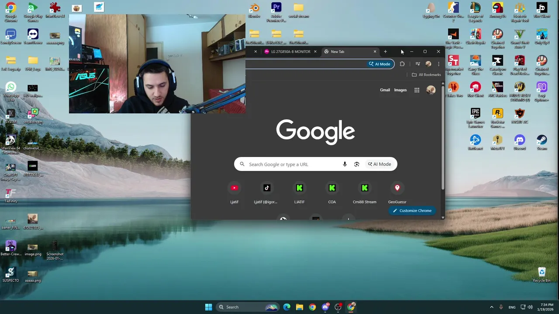The width and height of the screenshot is (559, 314).
Task: Open a new Chrome tab with plus
Action: [385, 51]
